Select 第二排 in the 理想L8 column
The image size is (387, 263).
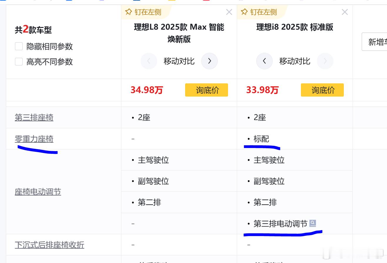[150, 202]
